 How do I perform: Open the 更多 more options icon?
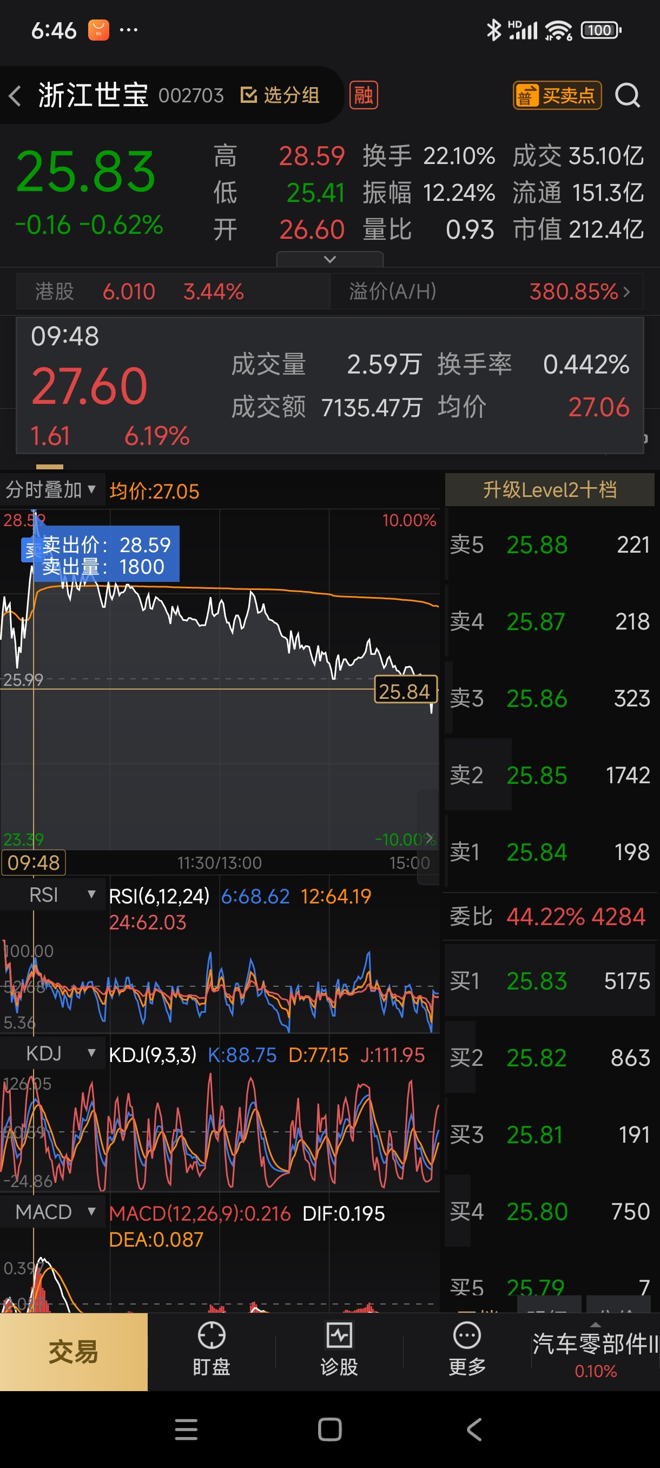tap(467, 1349)
